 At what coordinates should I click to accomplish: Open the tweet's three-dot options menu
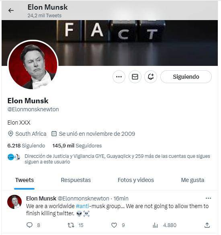[x=208, y=198]
